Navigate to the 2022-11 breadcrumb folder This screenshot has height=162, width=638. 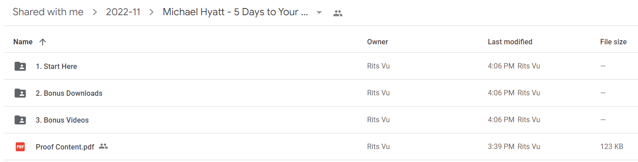point(123,12)
